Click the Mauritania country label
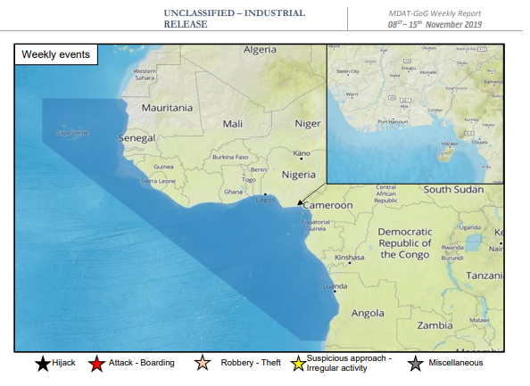 (167, 108)
